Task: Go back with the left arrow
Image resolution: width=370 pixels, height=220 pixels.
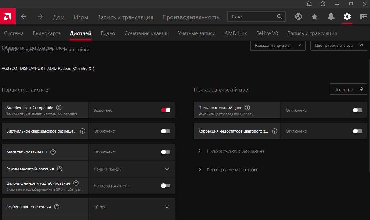Action: point(24,17)
